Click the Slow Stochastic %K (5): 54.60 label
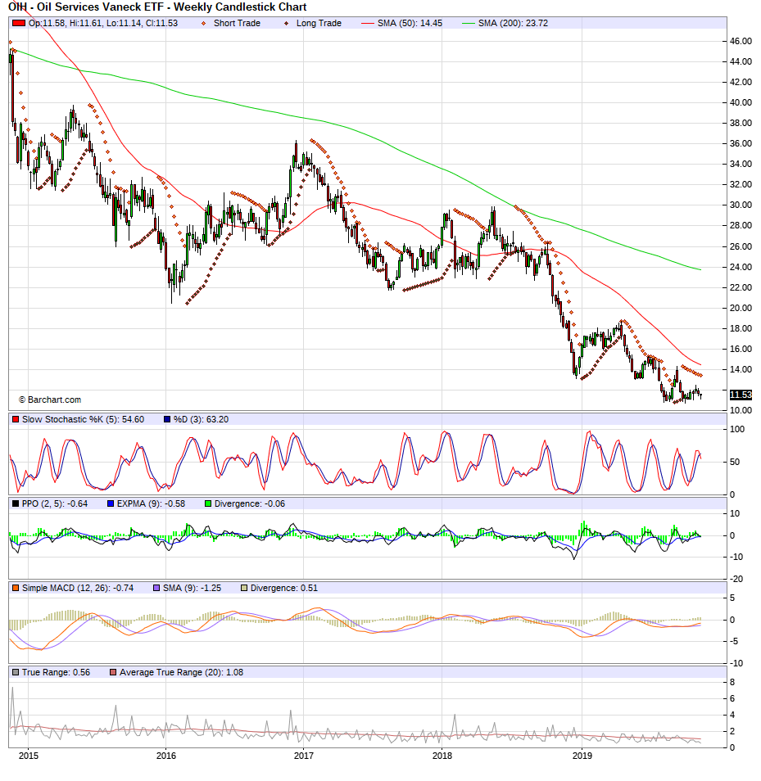Viewport: 761px width, 781px height. coord(84,419)
